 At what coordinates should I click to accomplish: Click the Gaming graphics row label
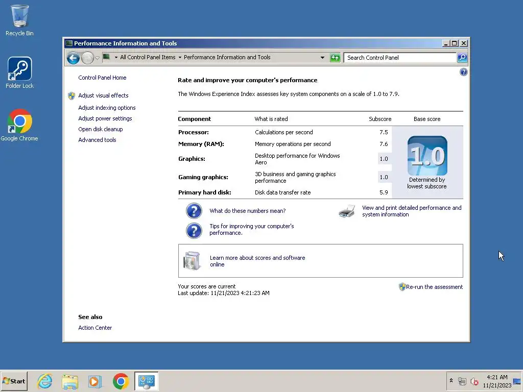coord(203,177)
